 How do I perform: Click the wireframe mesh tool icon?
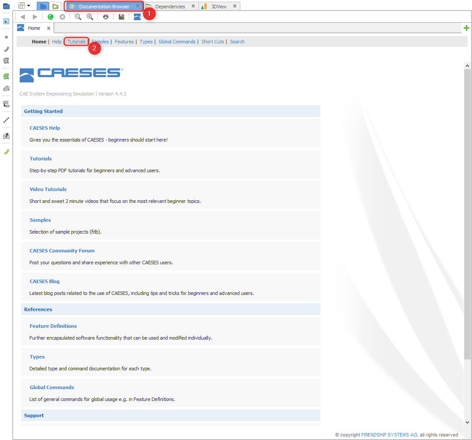(6, 89)
